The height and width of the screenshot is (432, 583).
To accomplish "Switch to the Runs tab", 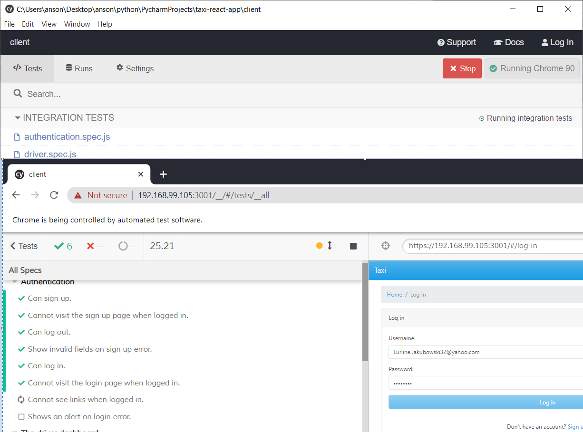I will [x=78, y=68].
